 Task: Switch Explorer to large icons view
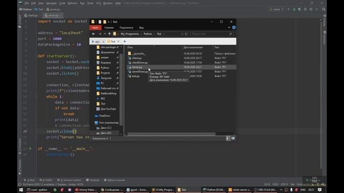(233, 138)
